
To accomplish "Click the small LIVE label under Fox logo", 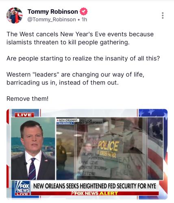I will (22, 194).
